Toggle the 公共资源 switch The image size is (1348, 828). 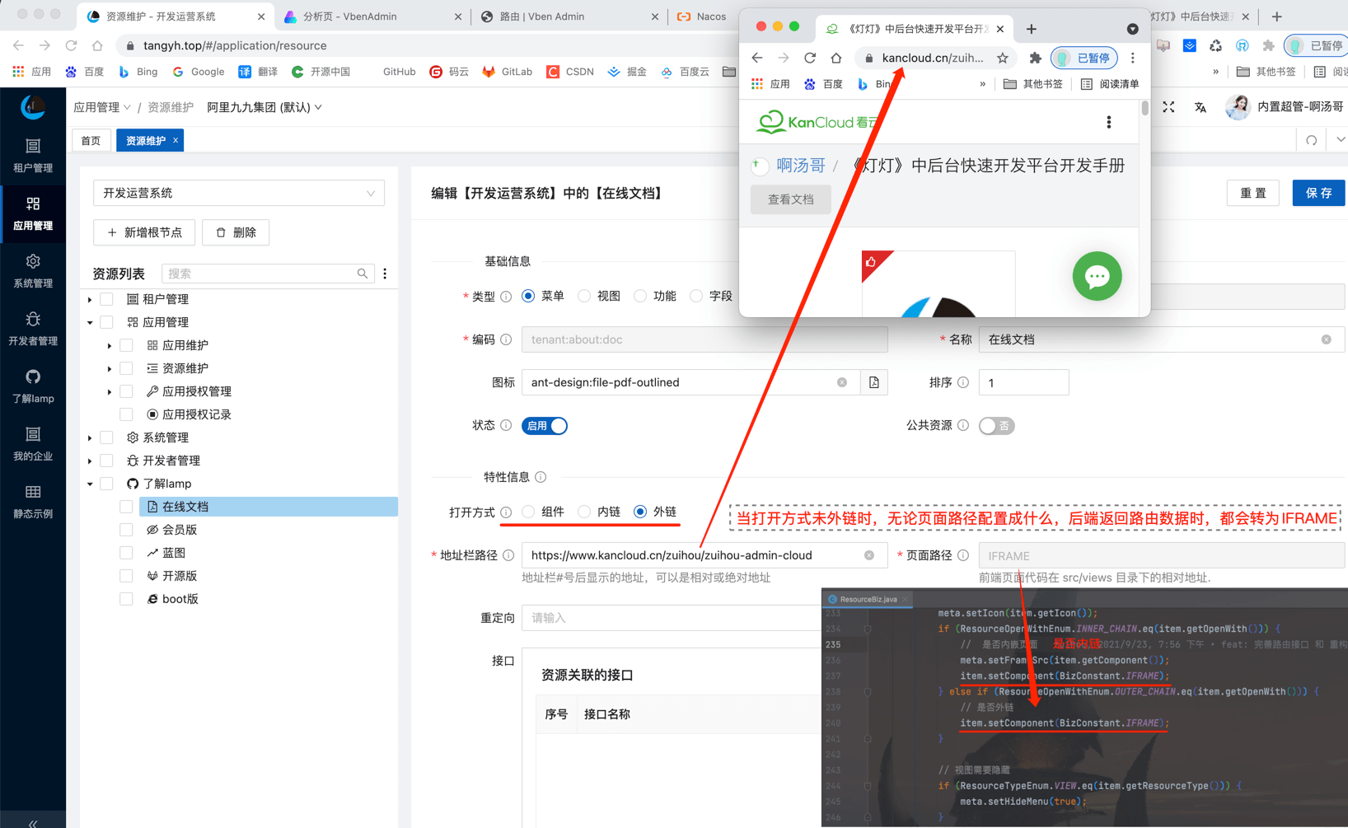(996, 426)
